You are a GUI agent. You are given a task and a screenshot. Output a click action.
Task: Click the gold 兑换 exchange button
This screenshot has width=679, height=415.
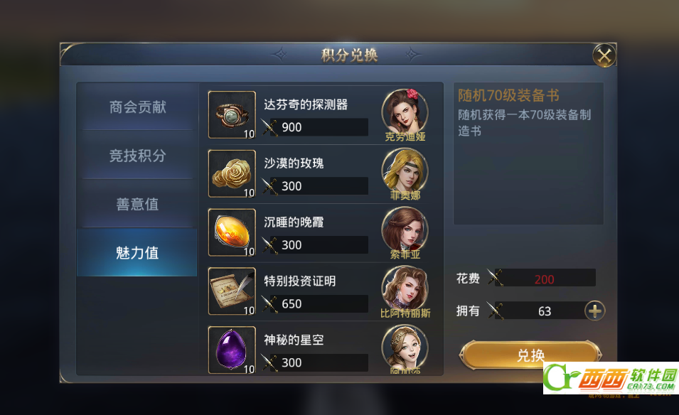(530, 355)
